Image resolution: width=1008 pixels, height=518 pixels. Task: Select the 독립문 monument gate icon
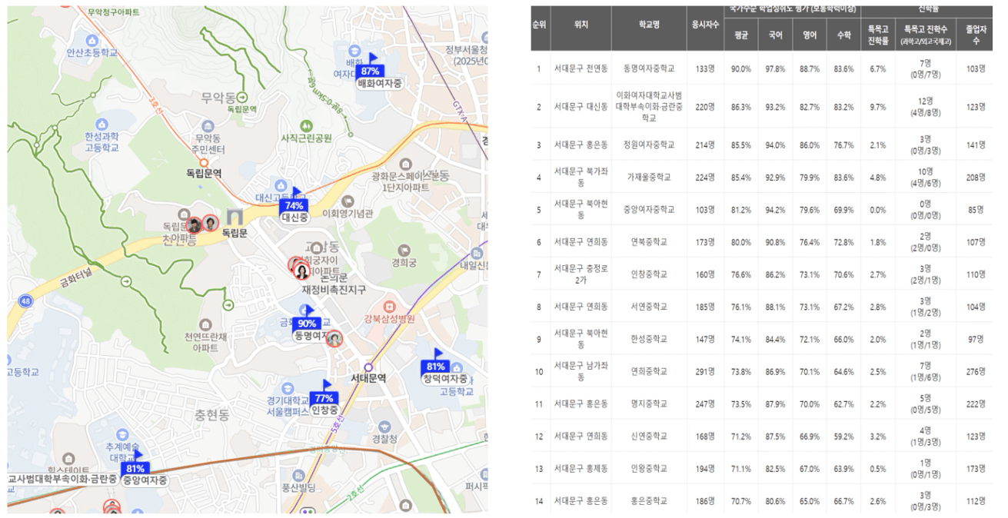point(235,217)
